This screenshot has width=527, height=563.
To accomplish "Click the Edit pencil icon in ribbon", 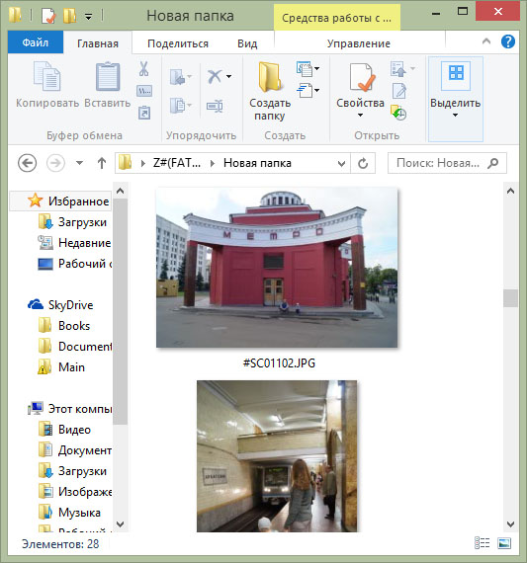I will point(399,91).
